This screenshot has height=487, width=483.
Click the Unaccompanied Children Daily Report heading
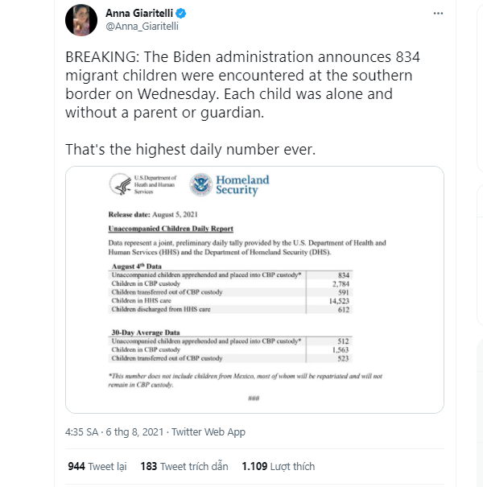pos(171,229)
